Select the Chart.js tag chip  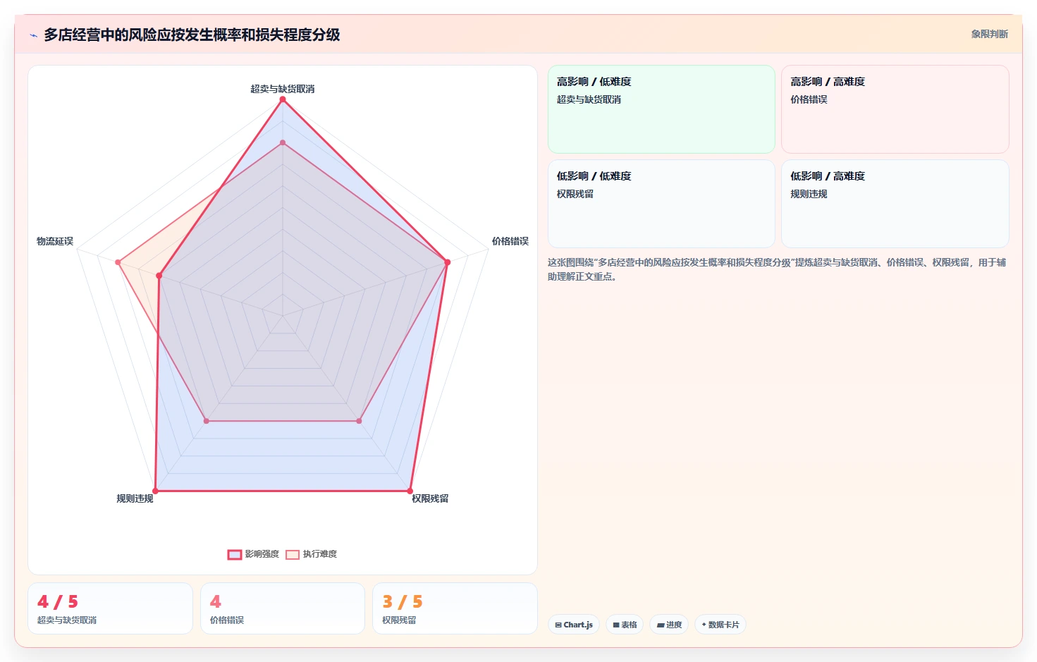(x=574, y=625)
